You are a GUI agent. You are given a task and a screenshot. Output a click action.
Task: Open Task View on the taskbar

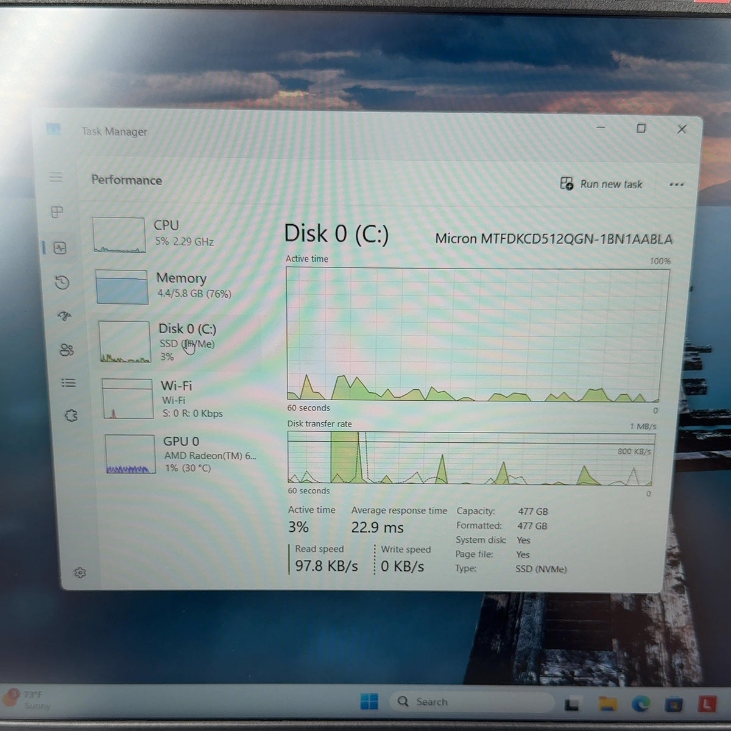point(572,704)
